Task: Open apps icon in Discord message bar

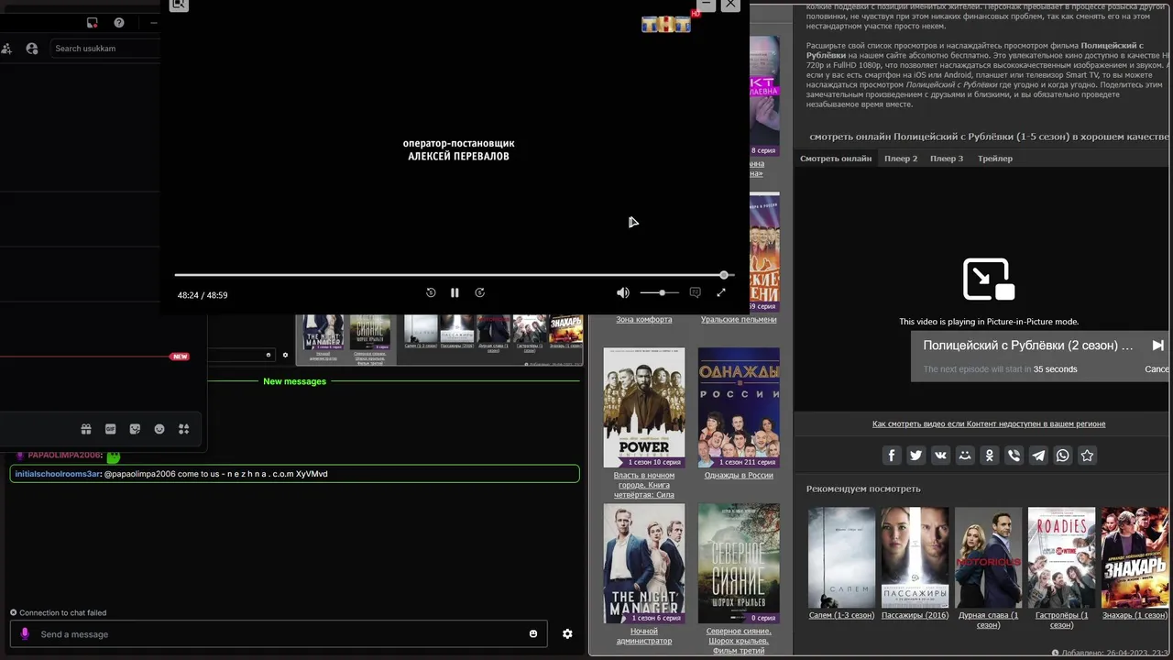Action: [x=183, y=429]
